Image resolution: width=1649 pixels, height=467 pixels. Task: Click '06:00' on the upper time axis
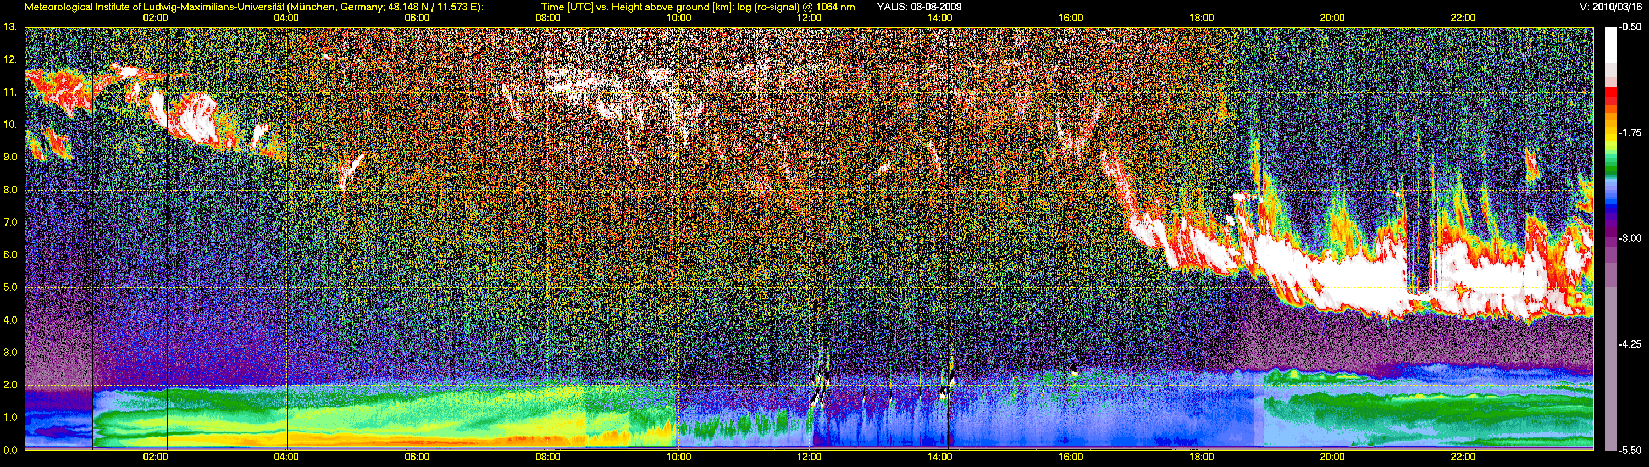[417, 18]
